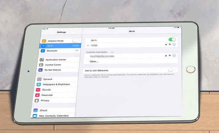Open Passcode settings
Viewport: 219px width, 133px height.
55,95
